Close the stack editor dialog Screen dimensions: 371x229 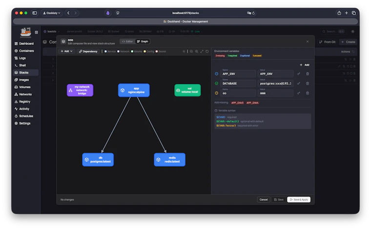[308, 41]
